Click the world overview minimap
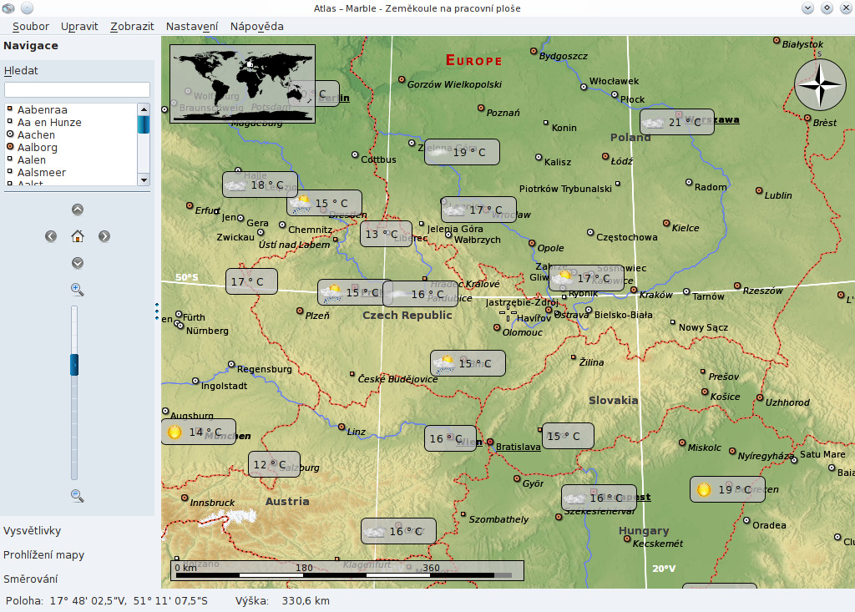Screen dimensions: 855x612 click(242, 83)
